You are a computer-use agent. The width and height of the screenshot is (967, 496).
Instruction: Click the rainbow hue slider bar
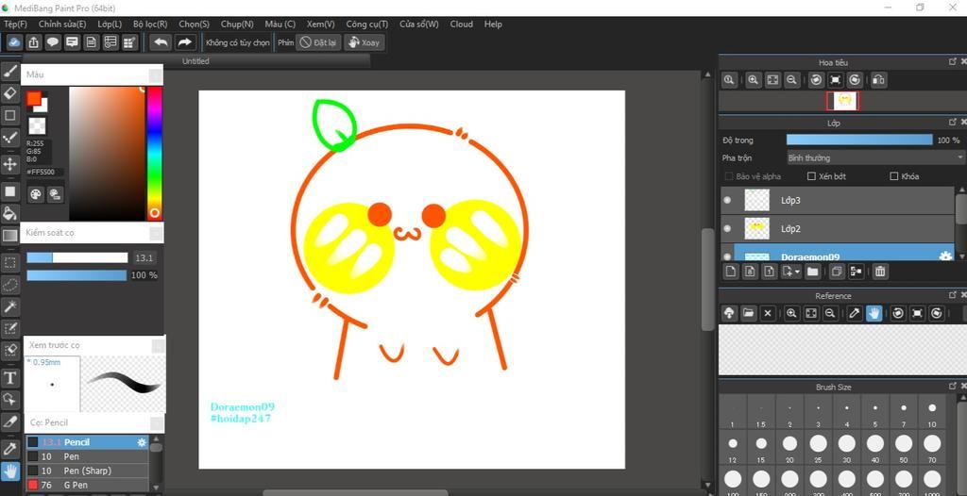click(x=154, y=151)
